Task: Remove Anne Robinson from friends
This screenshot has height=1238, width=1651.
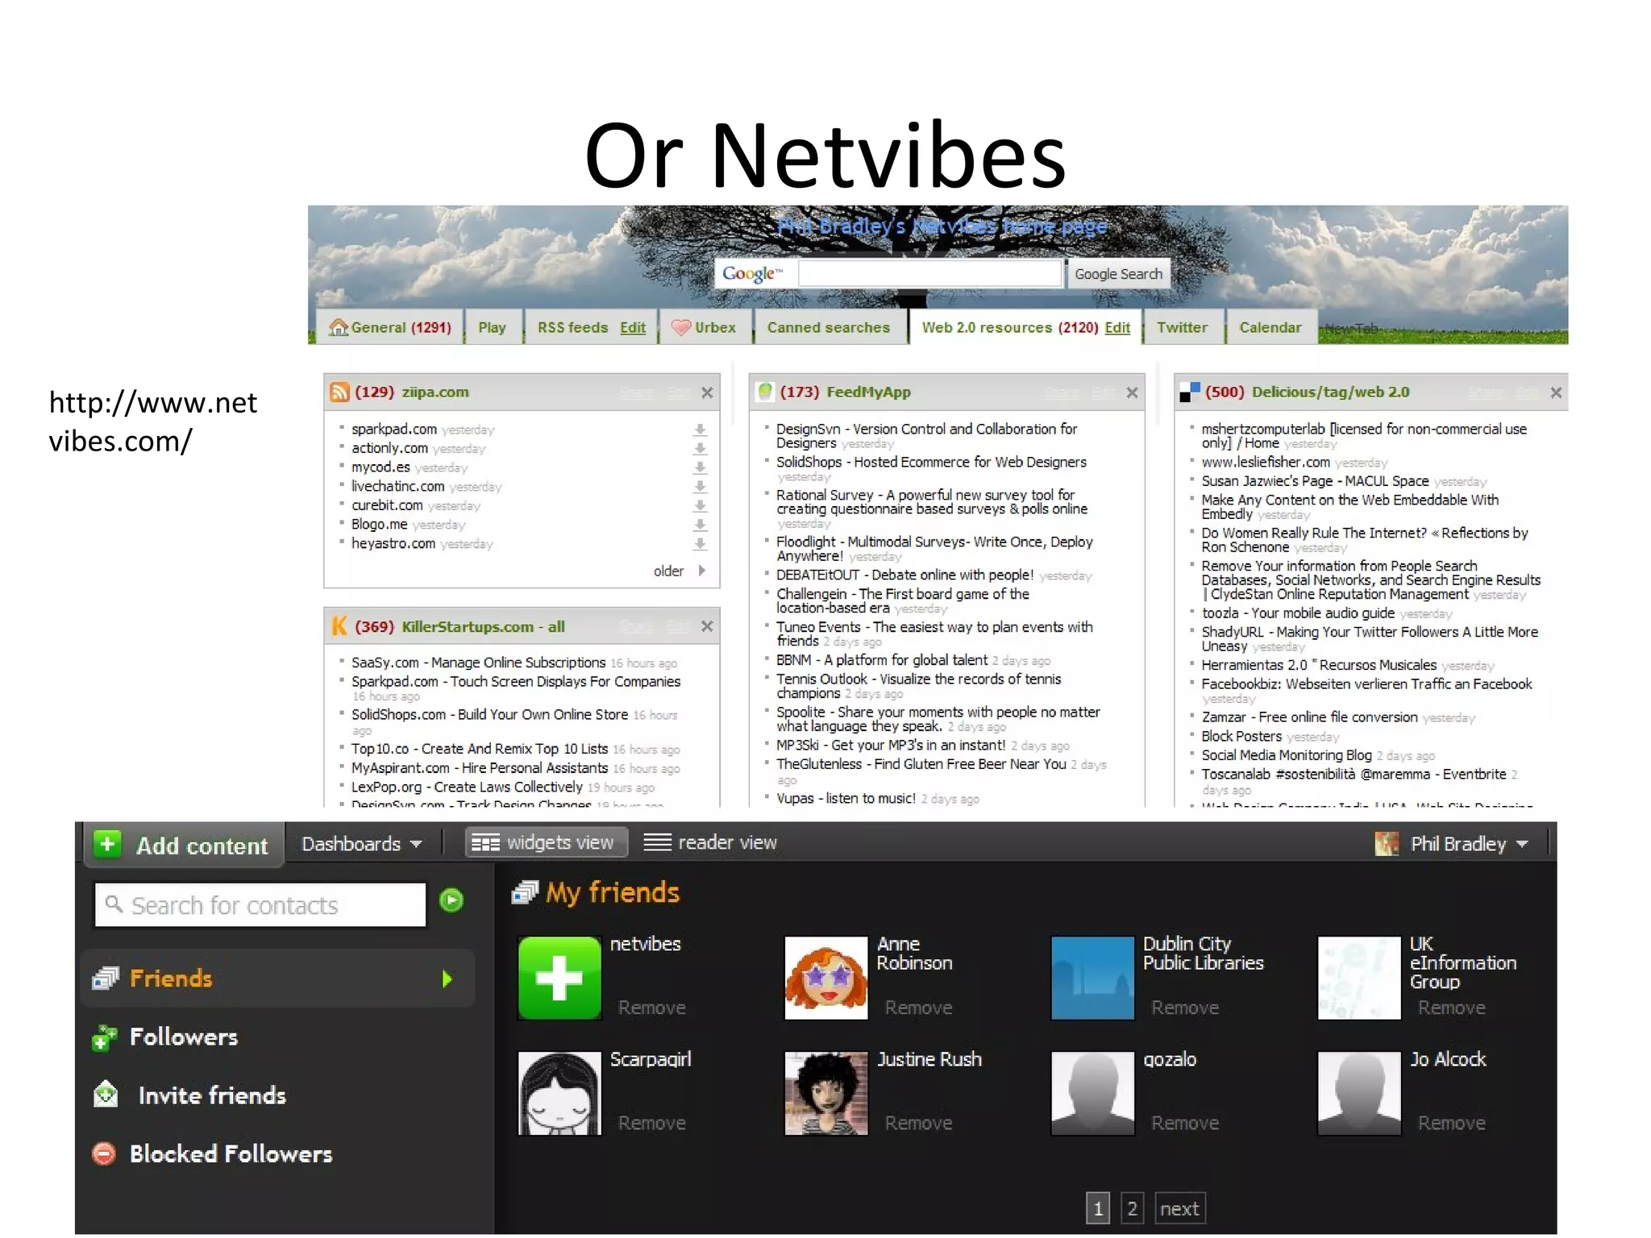Action: pos(918,1007)
